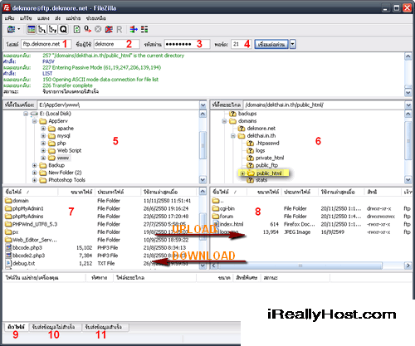This screenshot has width=415, height=346.
Task: Switch to the Successful transfers tab
Action: tap(103, 327)
